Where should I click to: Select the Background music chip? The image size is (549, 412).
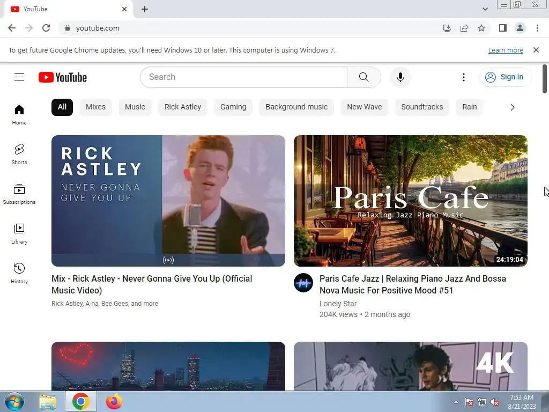click(x=296, y=107)
